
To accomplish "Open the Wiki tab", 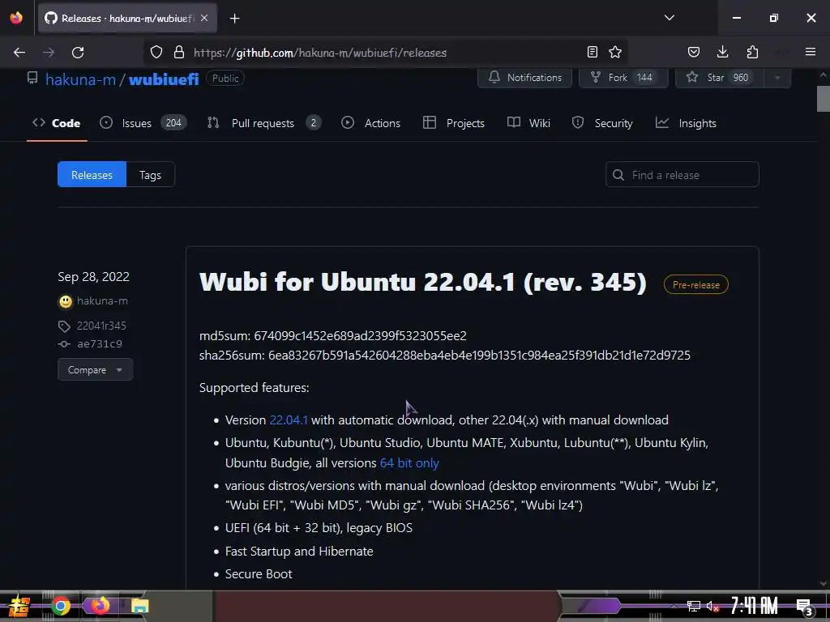I will [528, 123].
